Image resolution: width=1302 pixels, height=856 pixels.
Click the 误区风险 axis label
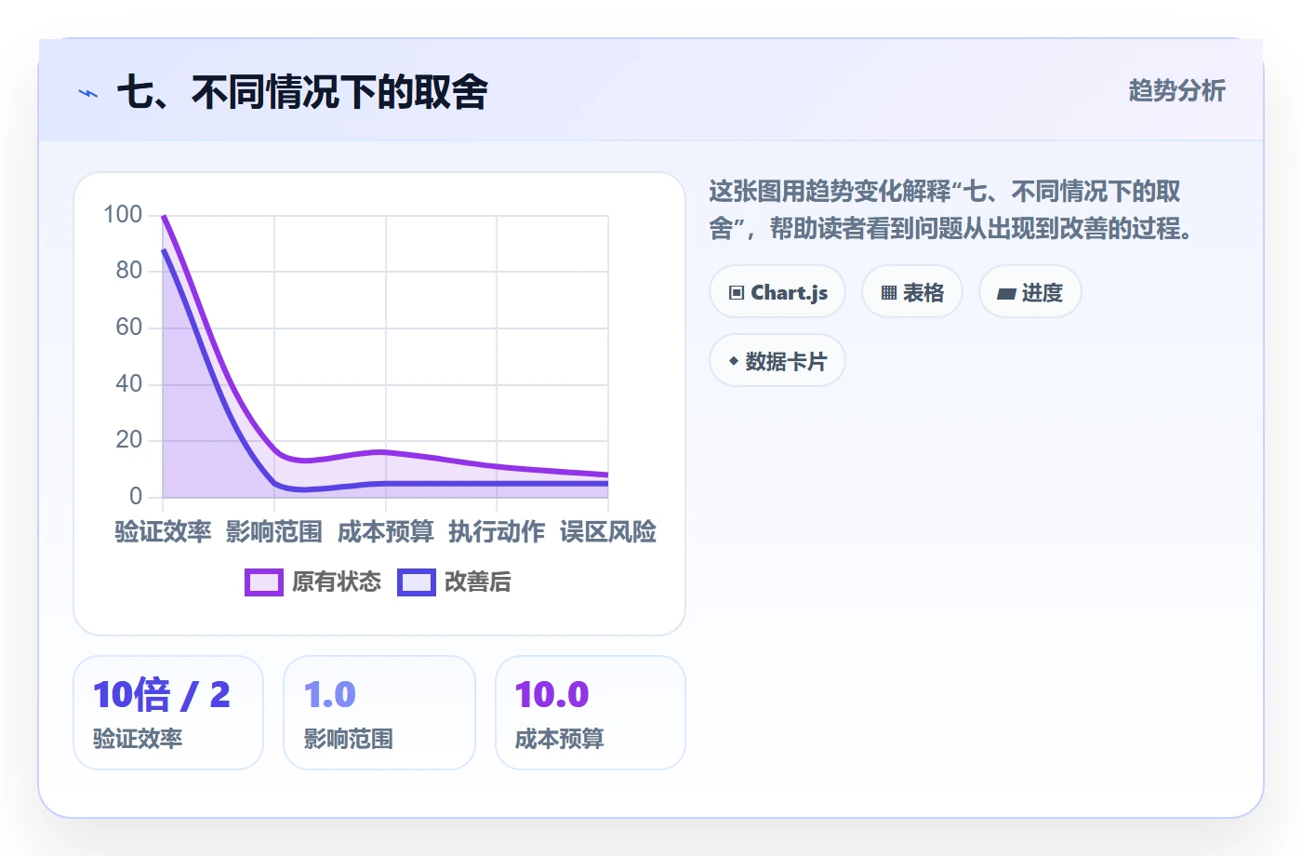point(608,531)
